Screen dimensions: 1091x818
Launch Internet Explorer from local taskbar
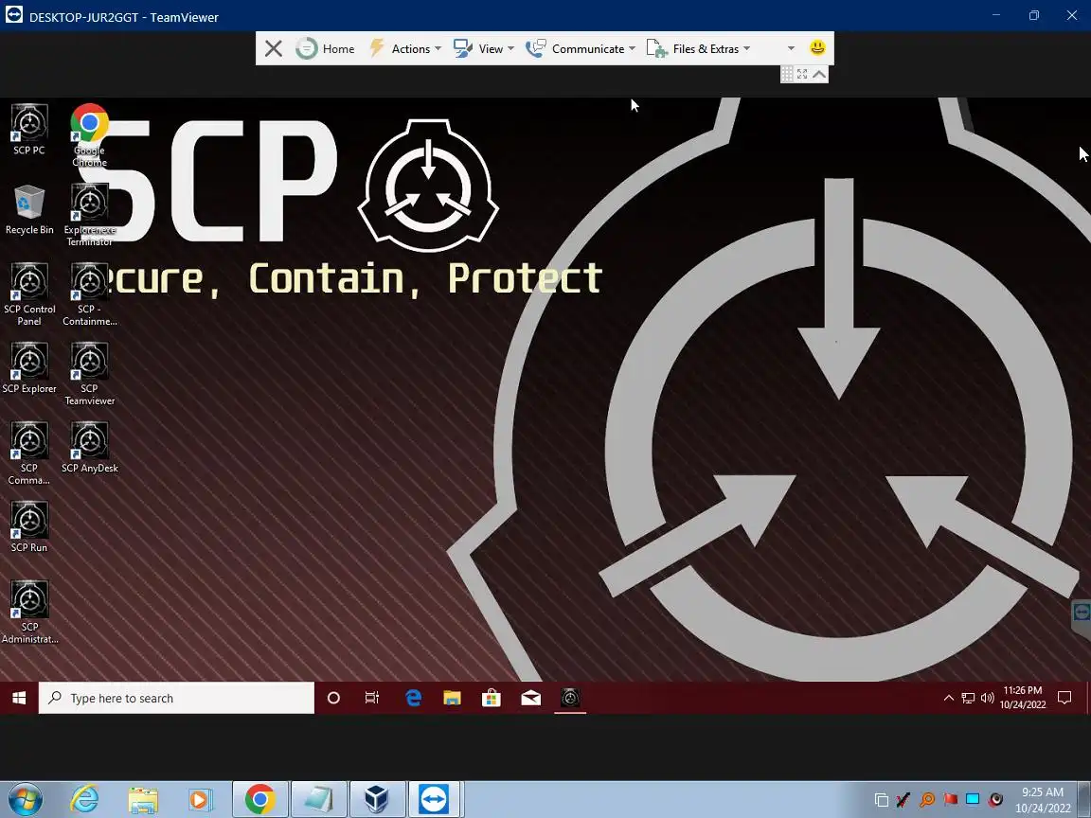point(85,799)
